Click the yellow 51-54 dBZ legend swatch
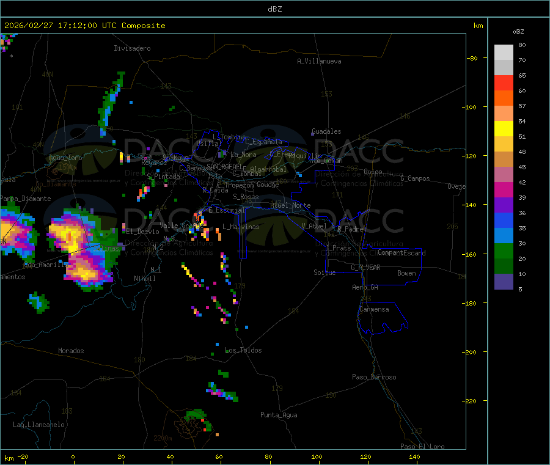Viewport: 550px width, 465px height. pos(504,129)
